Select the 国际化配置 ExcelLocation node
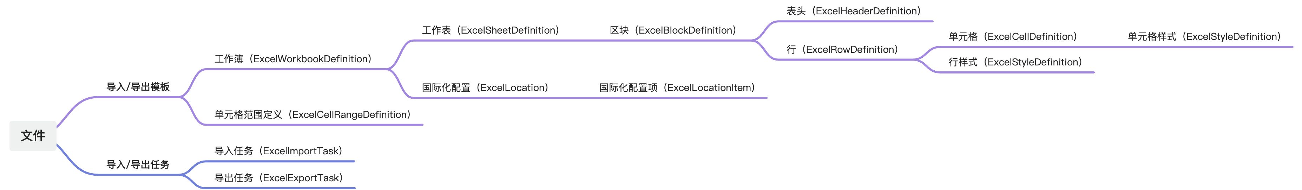 click(x=485, y=88)
